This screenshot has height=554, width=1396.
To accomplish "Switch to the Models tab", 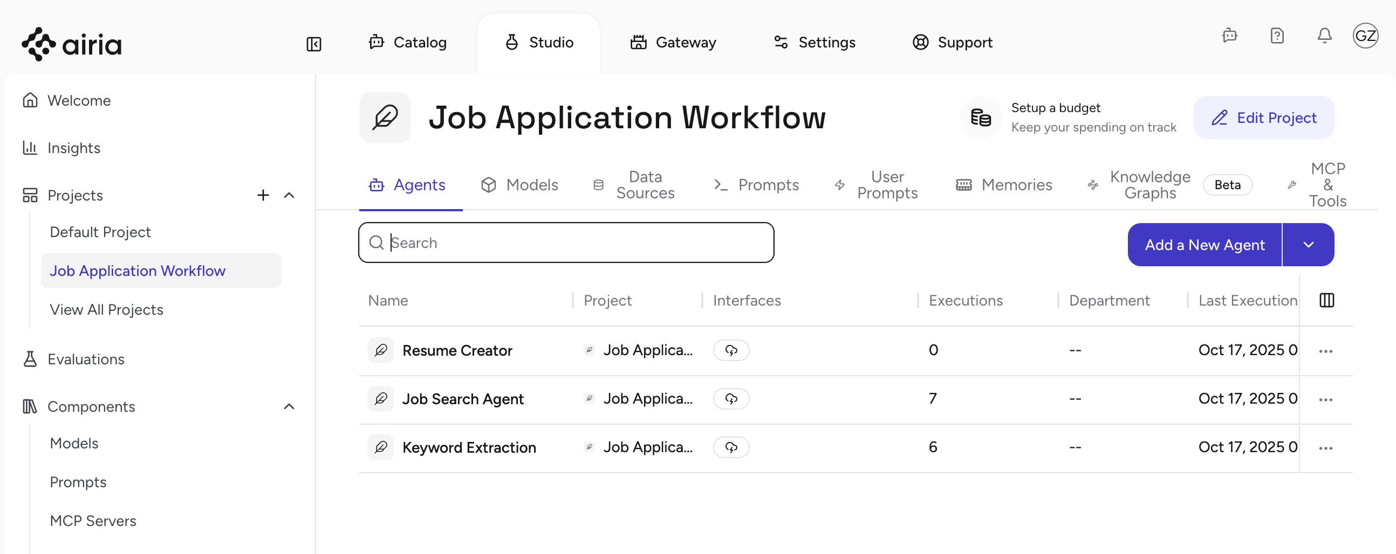I will pyautogui.click(x=519, y=185).
